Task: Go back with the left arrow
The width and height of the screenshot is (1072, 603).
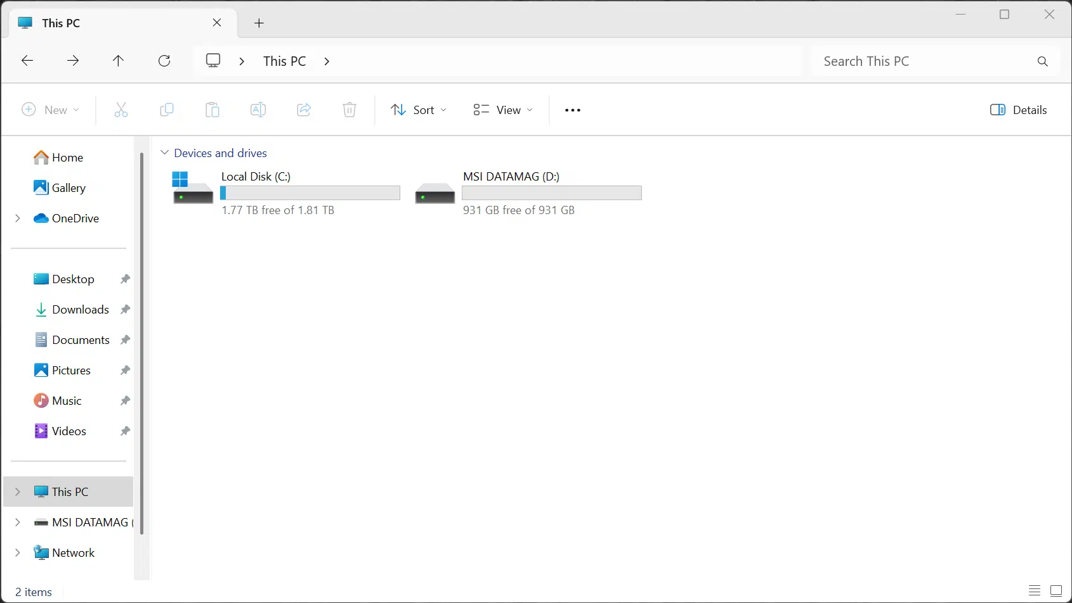Action: coord(27,61)
